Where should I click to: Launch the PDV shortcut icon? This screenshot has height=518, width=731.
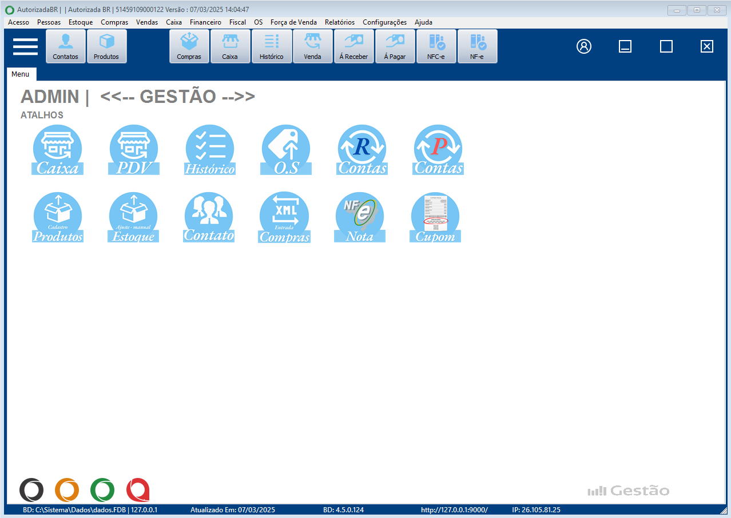(x=133, y=150)
